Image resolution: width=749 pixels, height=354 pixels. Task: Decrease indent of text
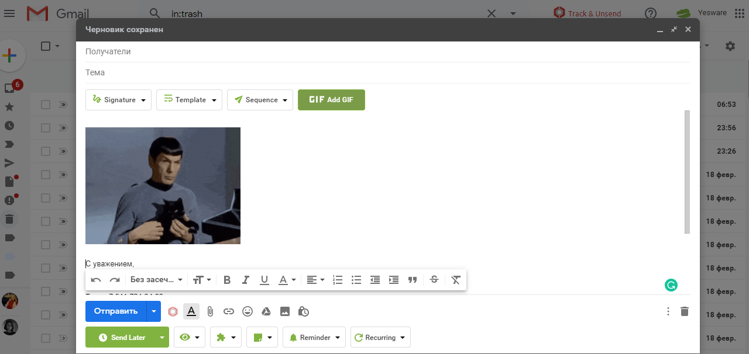pos(375,280)
